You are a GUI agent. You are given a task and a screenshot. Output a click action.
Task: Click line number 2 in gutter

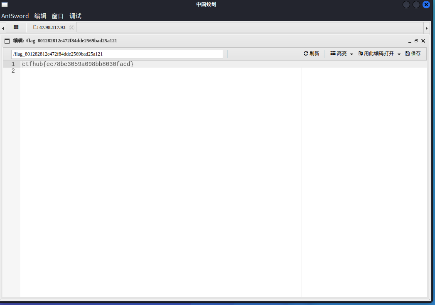(x=13, y=71)
